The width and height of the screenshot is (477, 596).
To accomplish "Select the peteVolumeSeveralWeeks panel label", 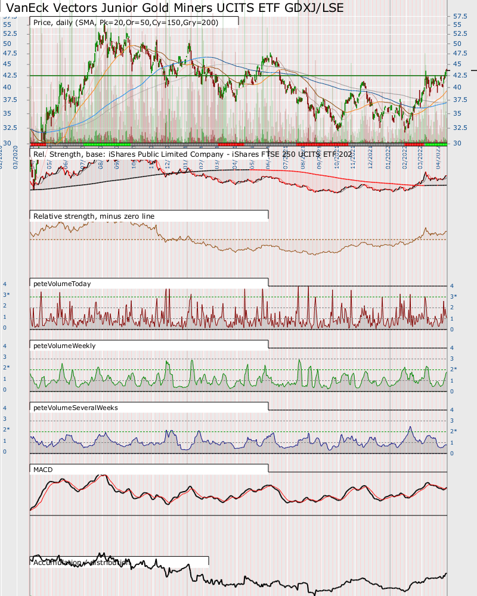I will point(76,408).
